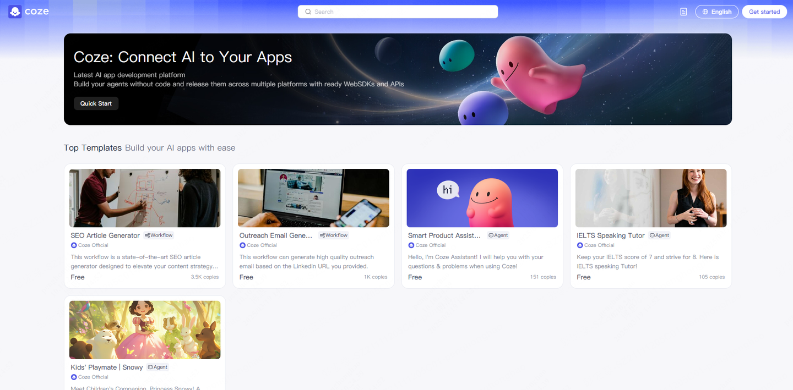Viewport: 793px width, 390px height.
Task: Click the Coze logo icon
Action: point(15,12)
